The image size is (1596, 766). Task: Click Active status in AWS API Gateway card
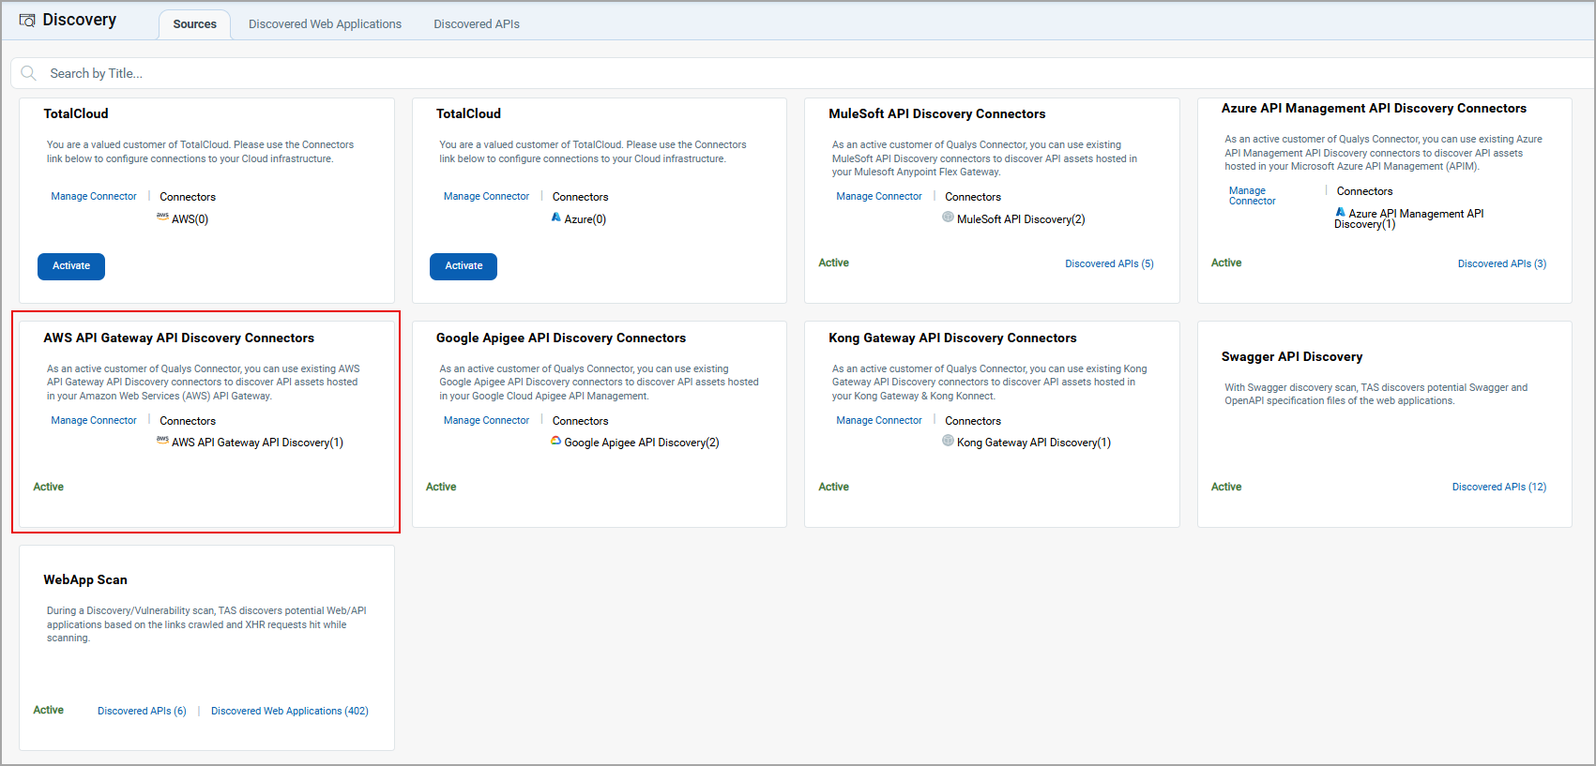pyautogui.click(x=49, y=487)
